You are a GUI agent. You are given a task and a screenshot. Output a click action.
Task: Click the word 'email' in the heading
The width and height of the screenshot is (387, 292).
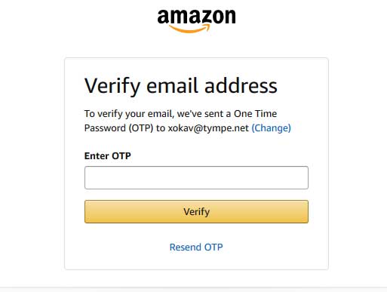pos(172,85)
